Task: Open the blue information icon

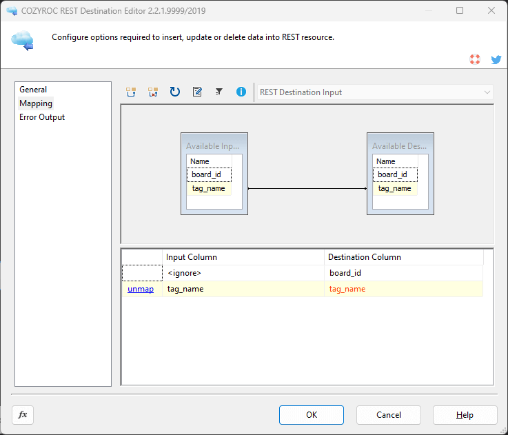Action: click(241, 92)
